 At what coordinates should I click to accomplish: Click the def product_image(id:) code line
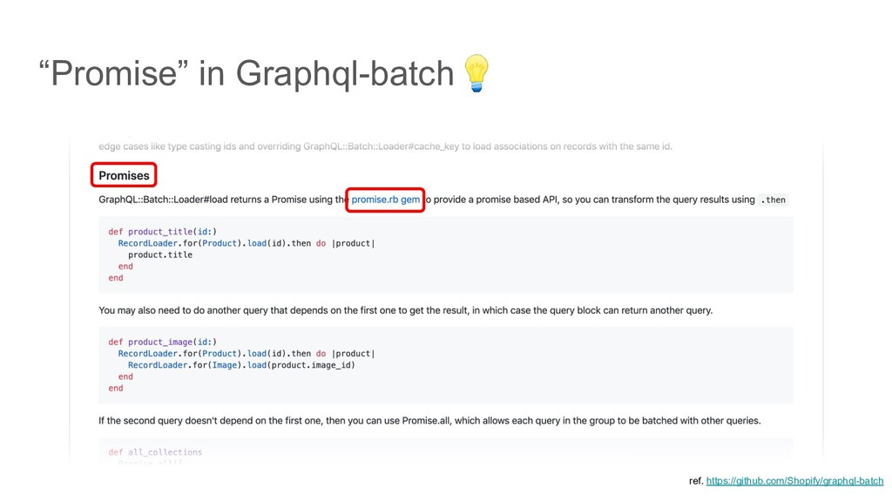tap(162, 342)
